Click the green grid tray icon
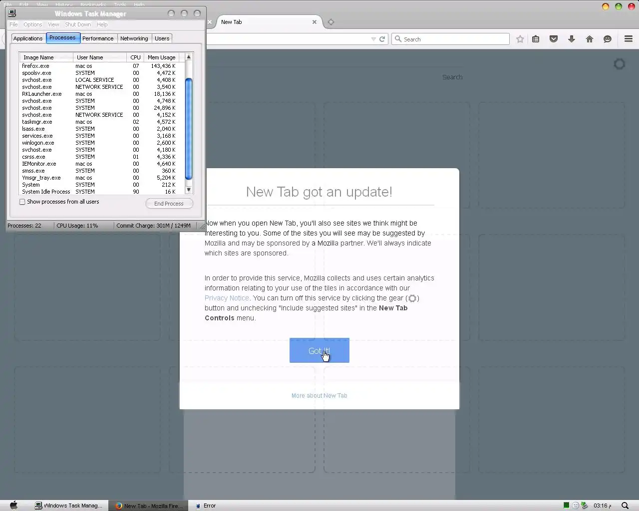 click(566, 505)
